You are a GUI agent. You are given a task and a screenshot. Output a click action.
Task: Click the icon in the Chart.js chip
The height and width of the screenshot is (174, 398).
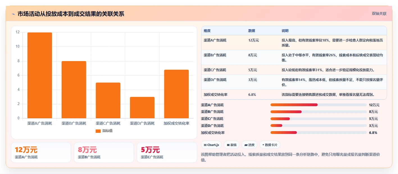click(x=205, y=145)
